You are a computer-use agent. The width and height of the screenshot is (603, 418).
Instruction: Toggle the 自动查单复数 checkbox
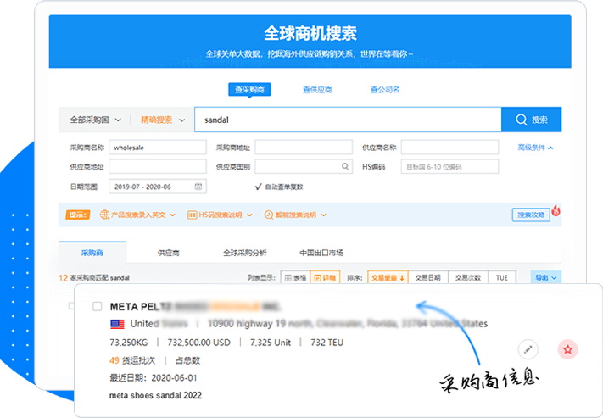258,187
